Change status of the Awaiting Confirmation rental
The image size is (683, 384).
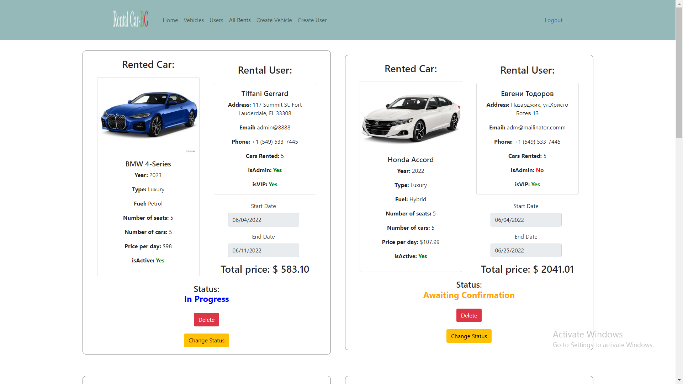pos(469,336)
